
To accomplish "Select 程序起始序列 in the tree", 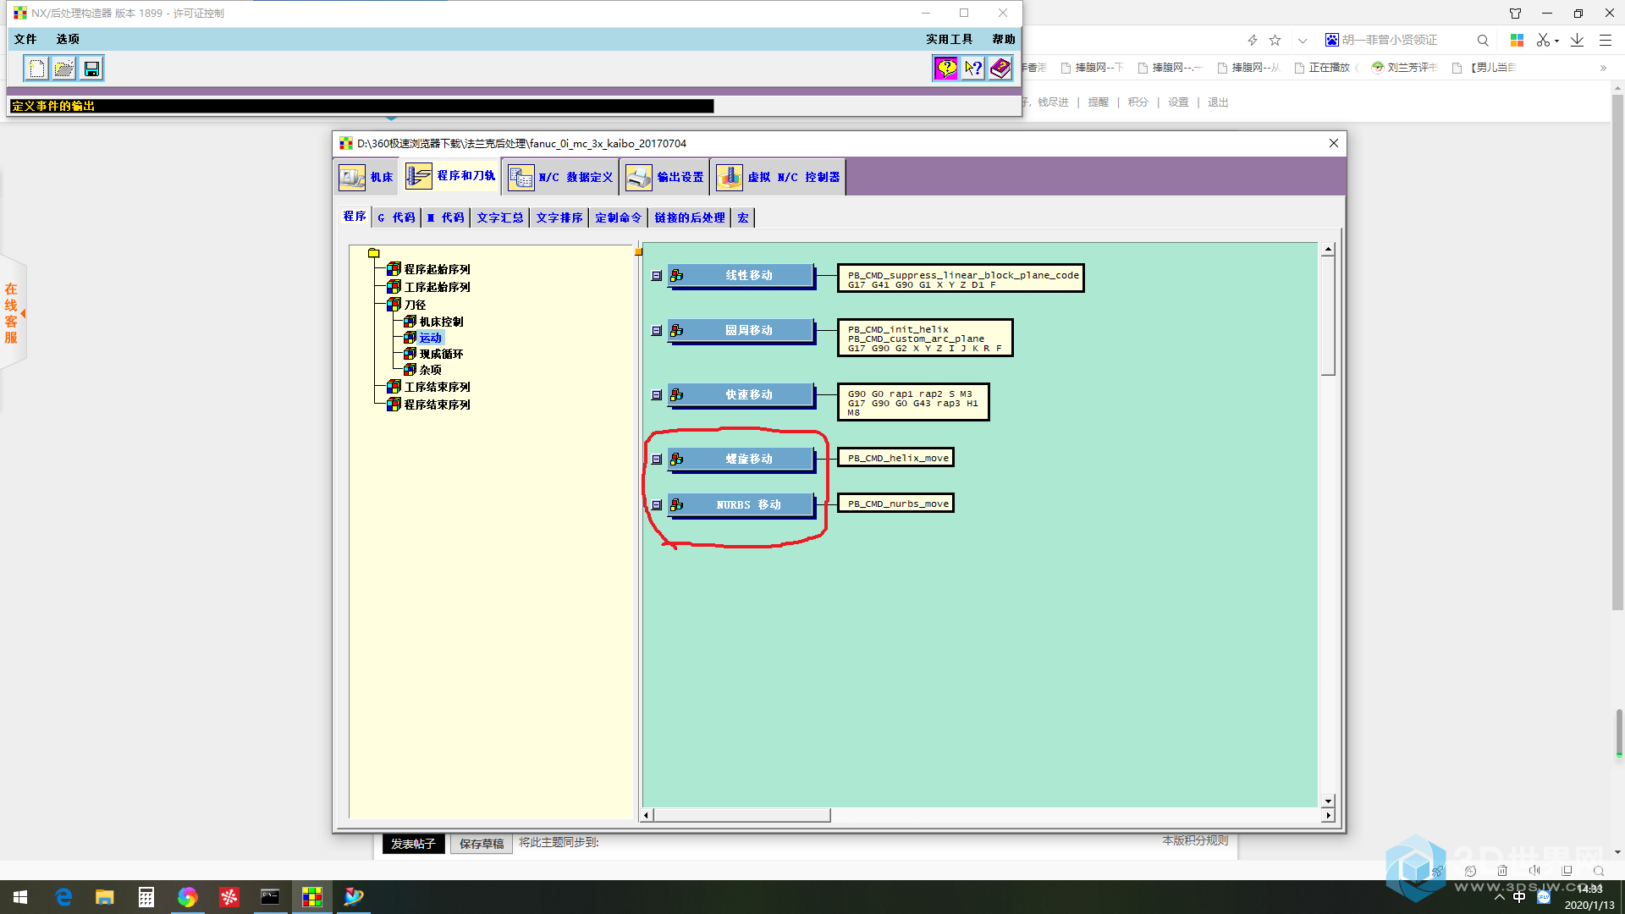I will [437, 269].
